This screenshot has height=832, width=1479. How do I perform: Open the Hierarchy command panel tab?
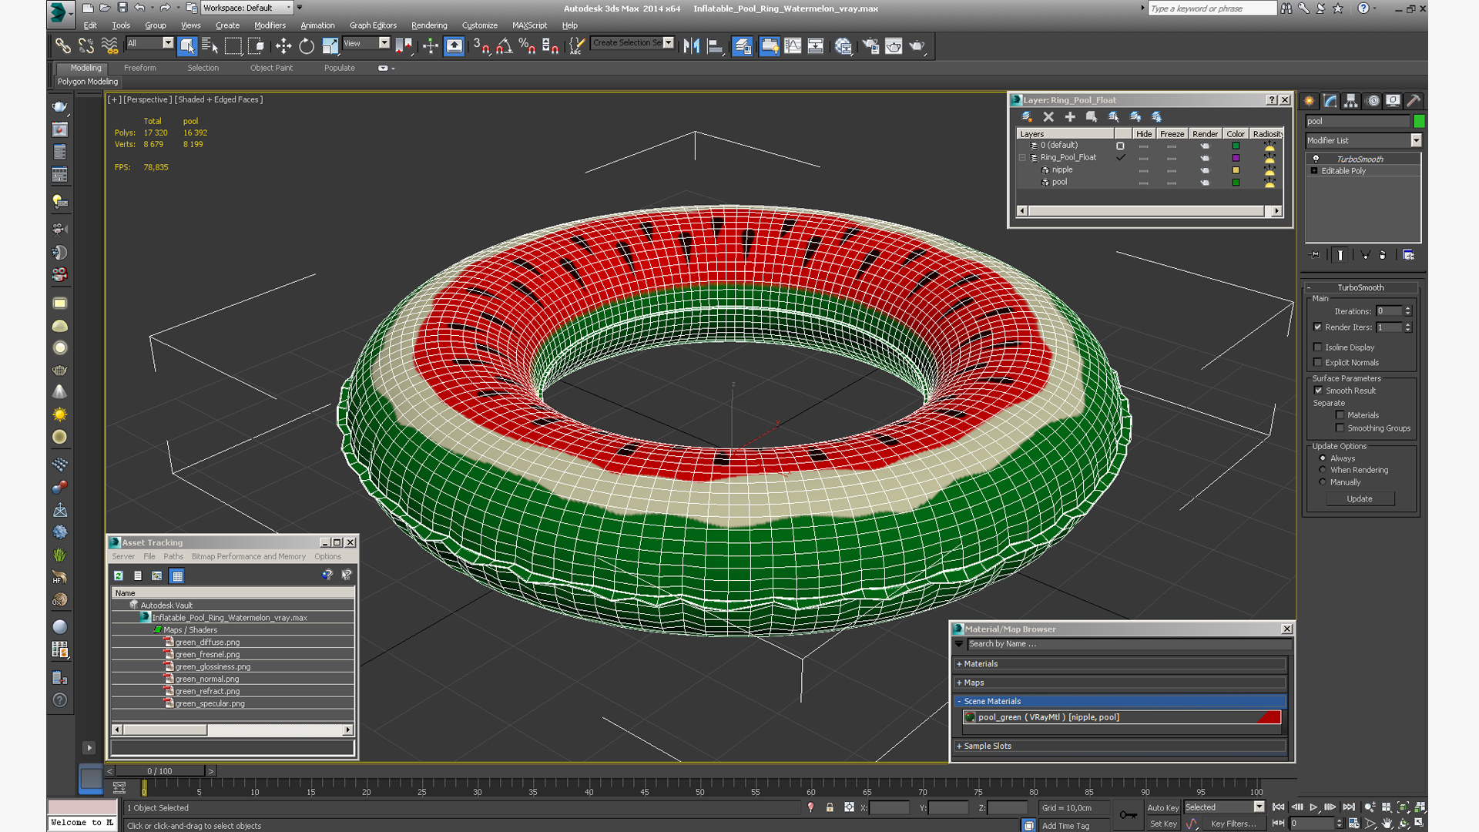(1350, 101)
